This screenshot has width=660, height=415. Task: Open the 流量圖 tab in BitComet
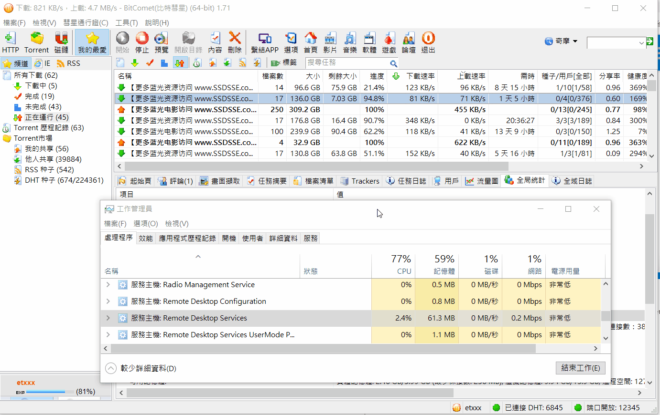pos(482,181)
